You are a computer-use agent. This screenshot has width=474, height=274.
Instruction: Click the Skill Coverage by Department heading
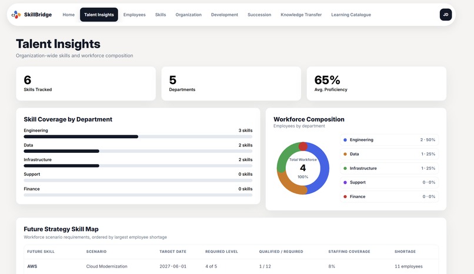click(x=68, y=119)
